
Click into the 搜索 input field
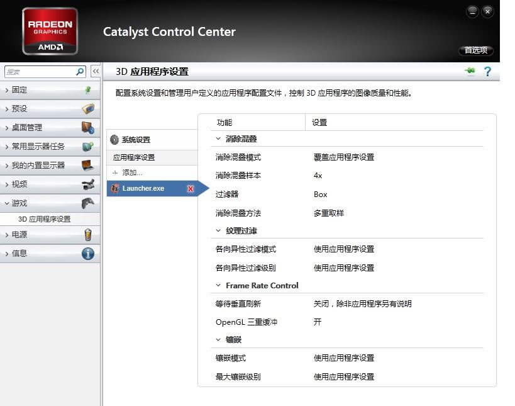(38, 72)
